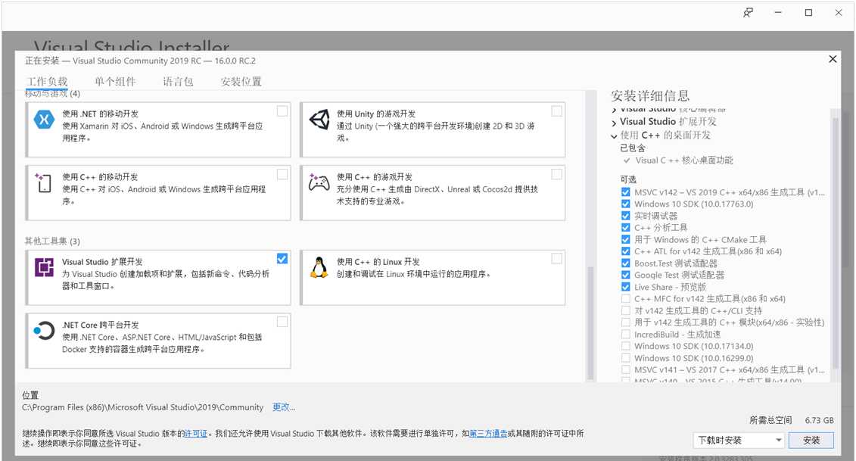This screenshot has width=856, height=461.
Task: Click the 其他工具集 (3) section heading
Action: (52, 241)
